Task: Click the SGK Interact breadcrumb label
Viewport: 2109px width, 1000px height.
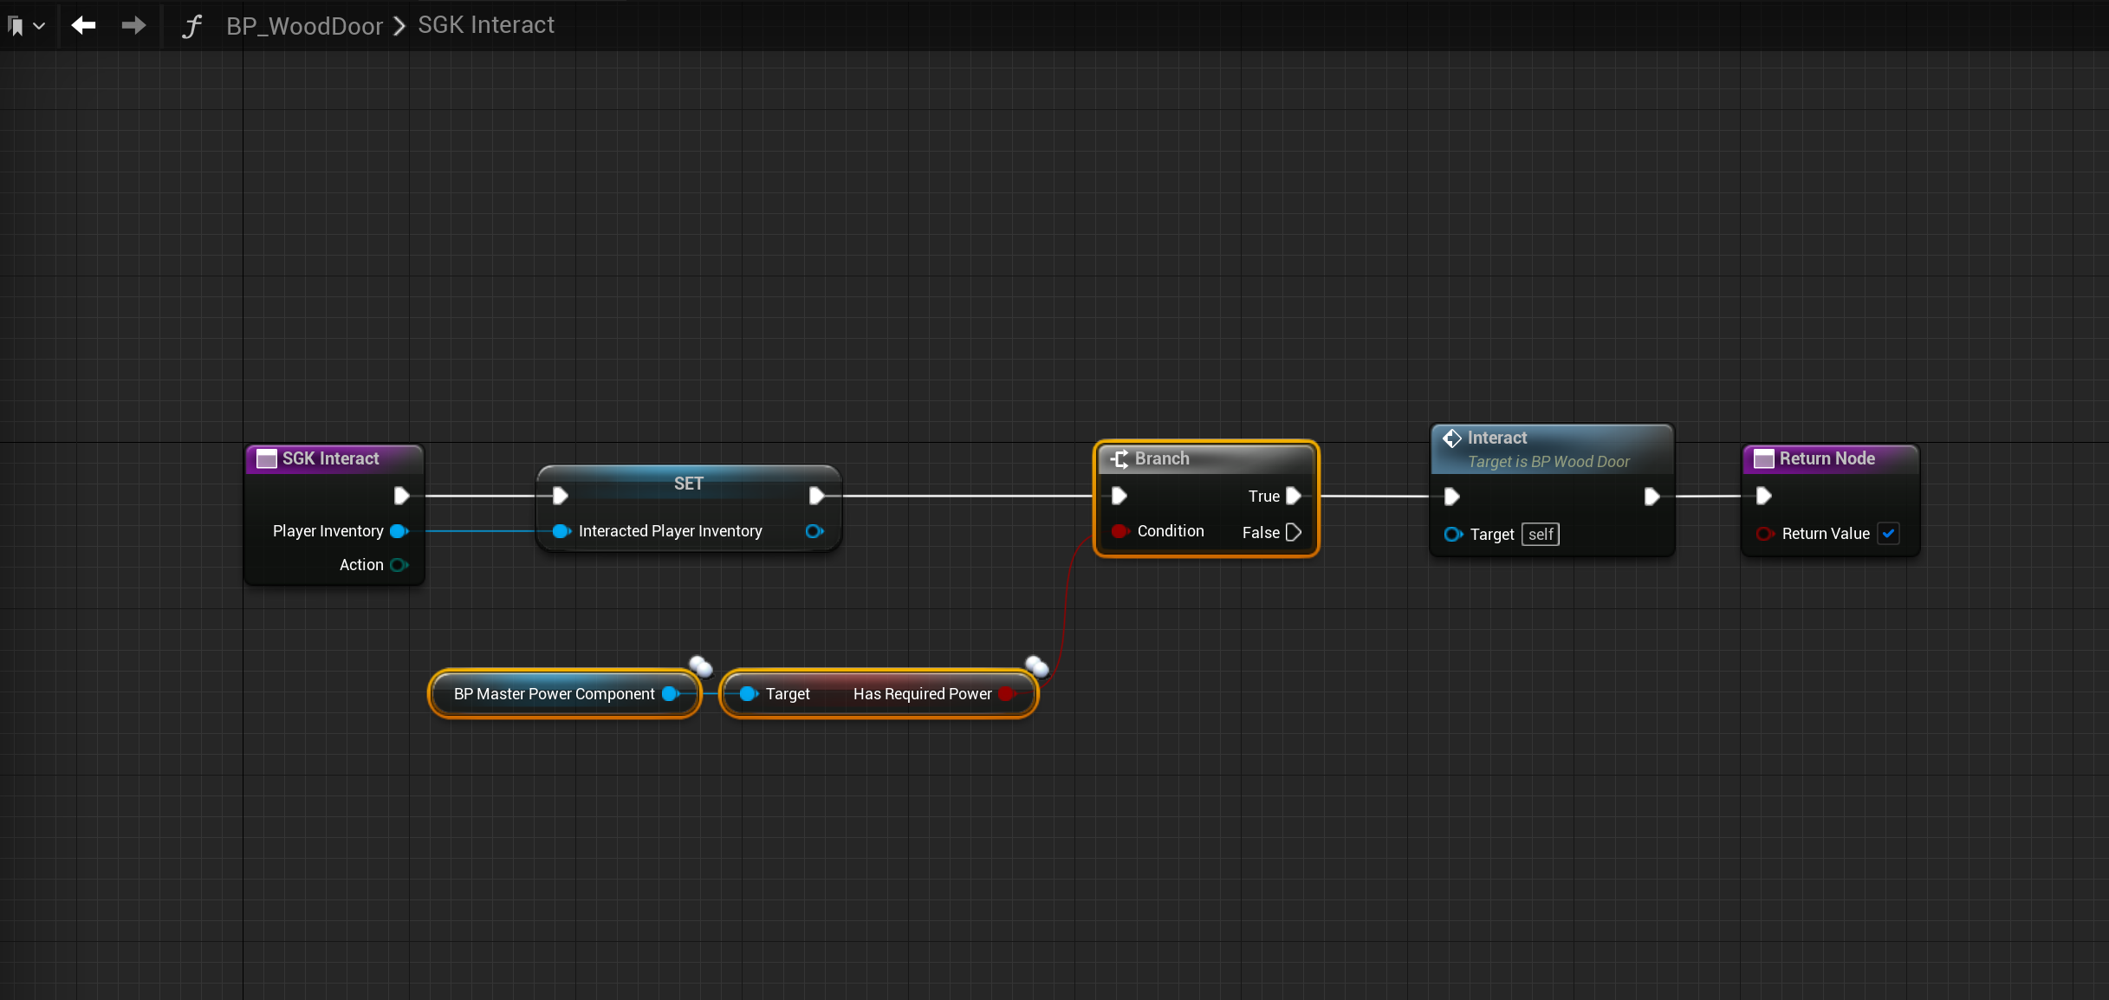Action: tap(485, 25)
